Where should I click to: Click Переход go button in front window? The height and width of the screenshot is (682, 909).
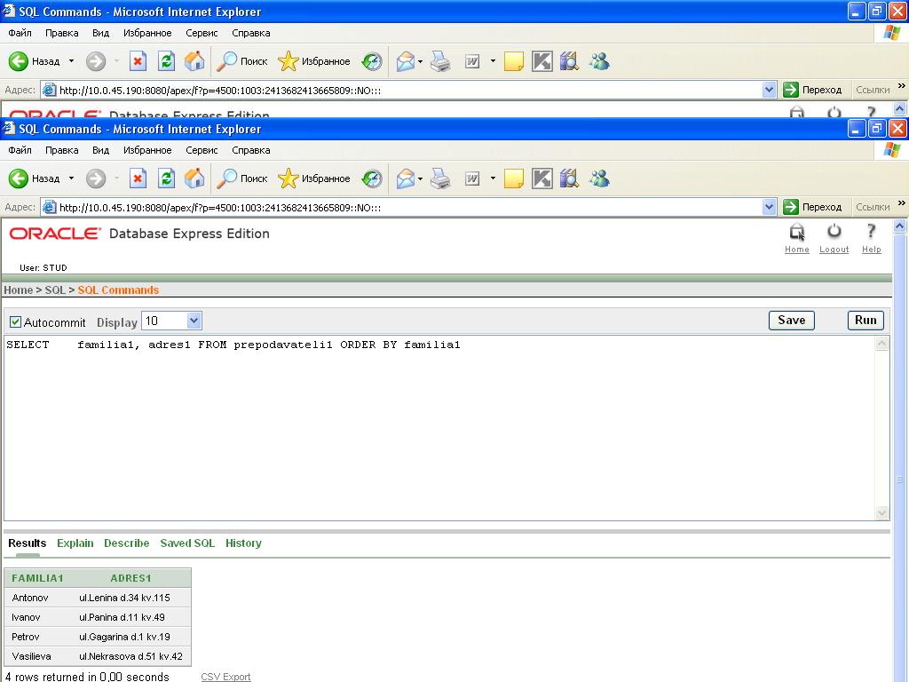812,207
